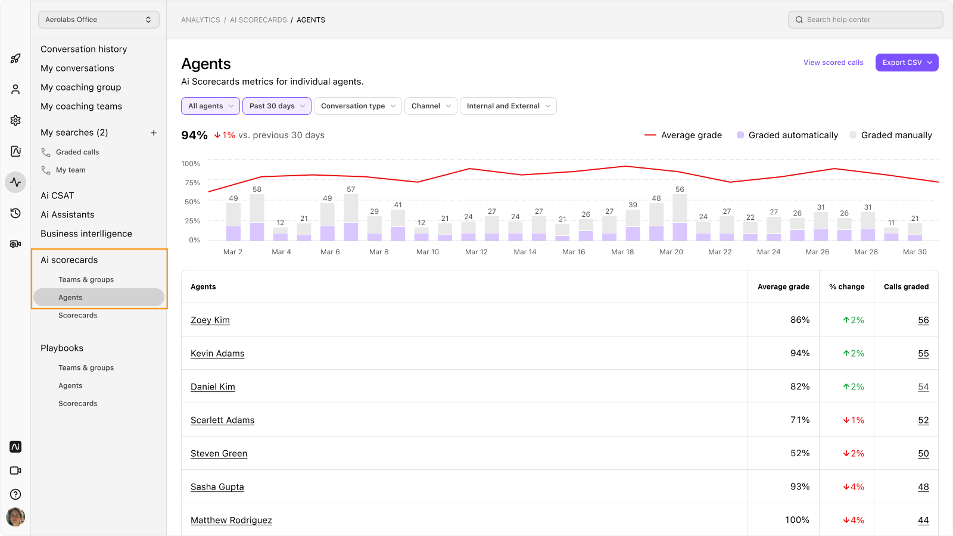Open Internal and External filter
The height and width of the screenshot is (536, 953).
pyautogui.click(x=508, y=106)
